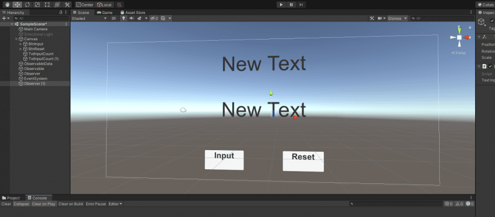Screen dimensions: 495x217
Task: Open SampleScene context options
Action: pos(66,24)
